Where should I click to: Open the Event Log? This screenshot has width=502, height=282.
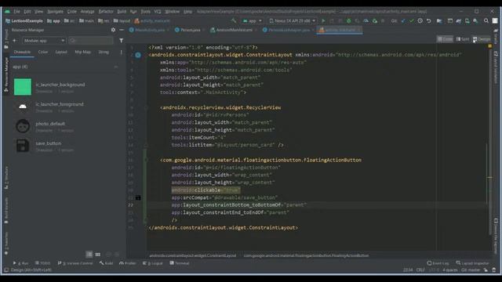438,263
